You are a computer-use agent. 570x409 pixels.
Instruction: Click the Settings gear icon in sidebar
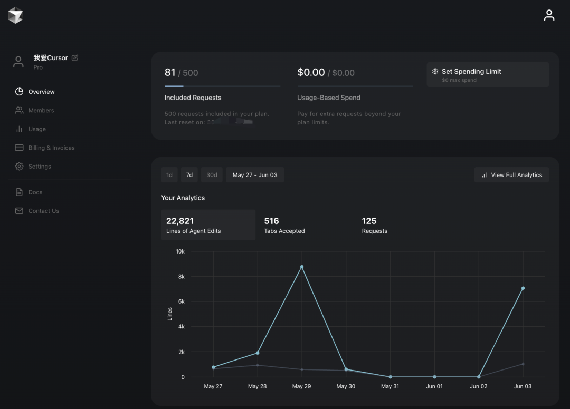19,167
